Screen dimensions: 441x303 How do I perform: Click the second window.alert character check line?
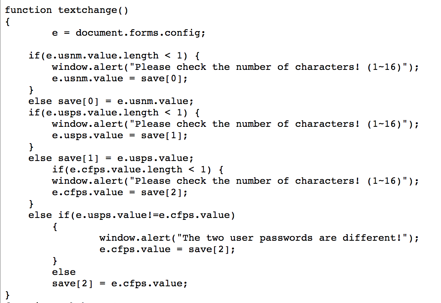pos(235,125)
